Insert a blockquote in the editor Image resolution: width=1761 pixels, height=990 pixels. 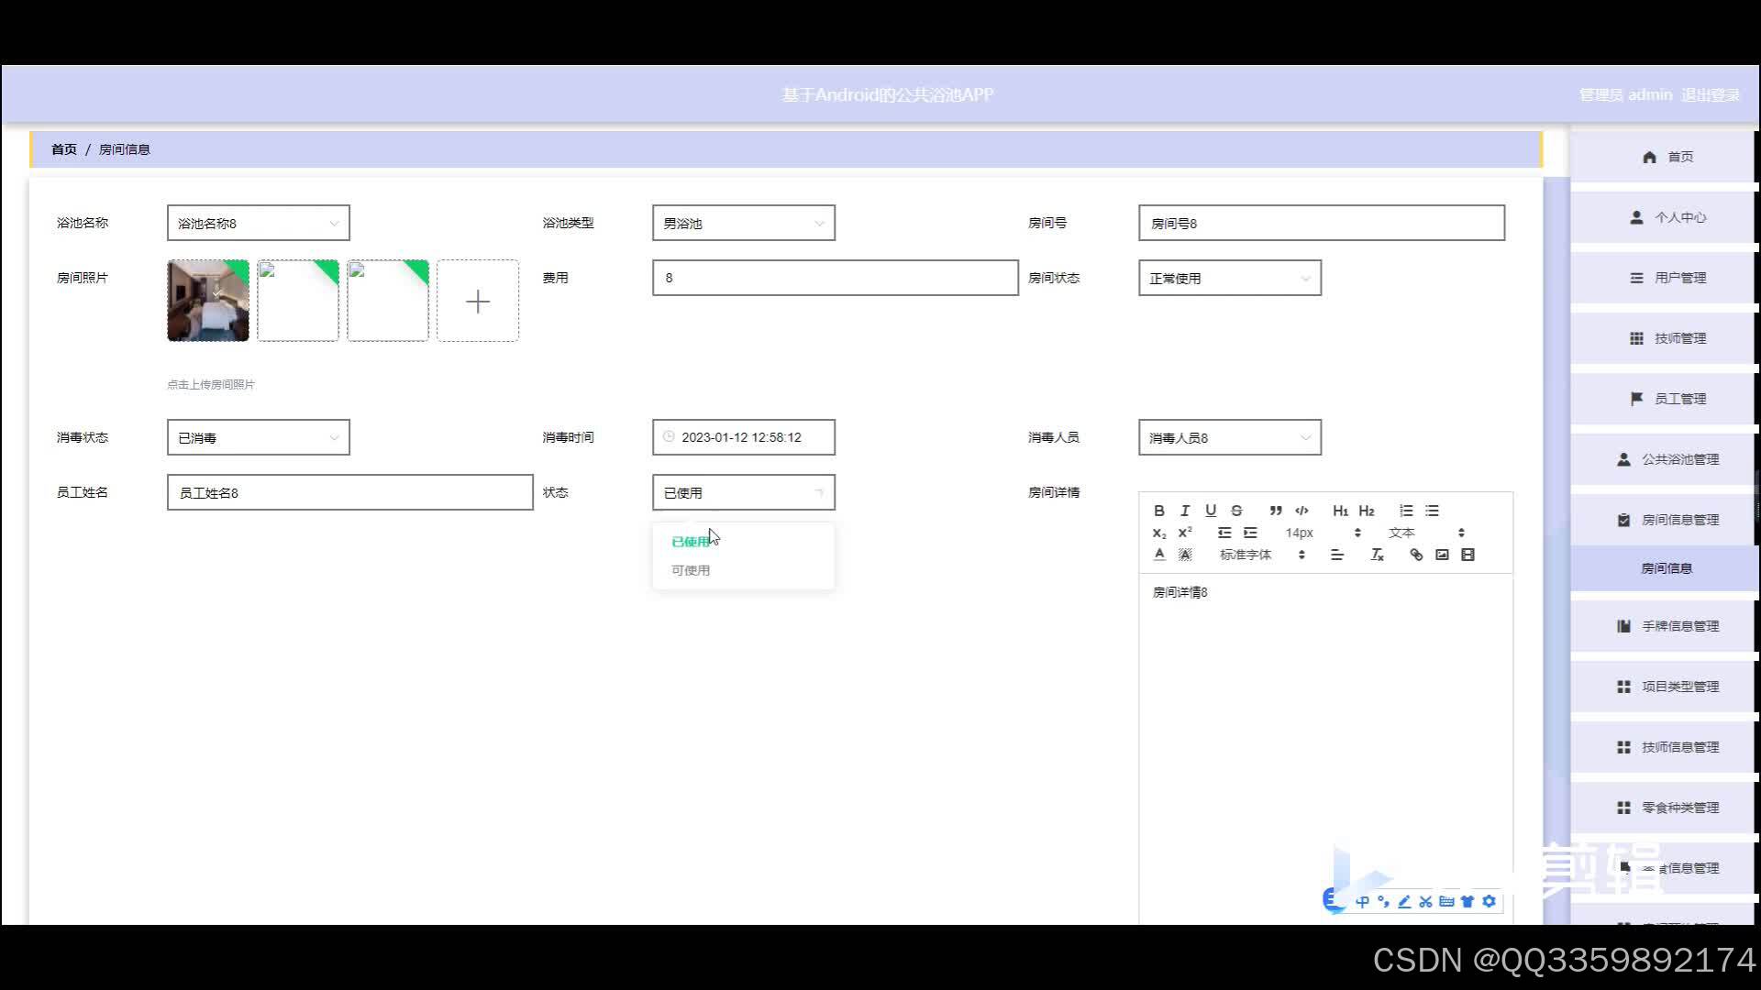pos(1276,511)
